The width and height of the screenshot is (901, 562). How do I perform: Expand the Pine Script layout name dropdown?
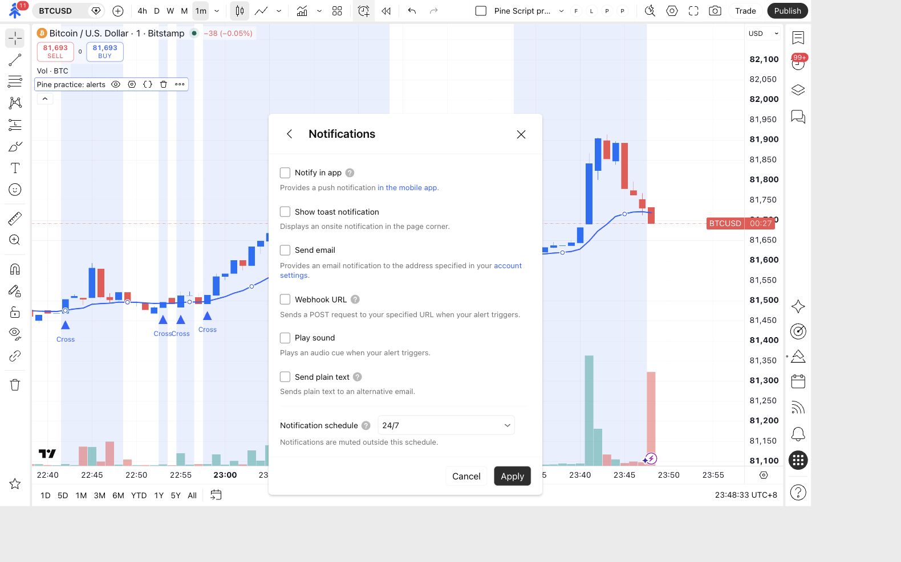coord(561,11)
